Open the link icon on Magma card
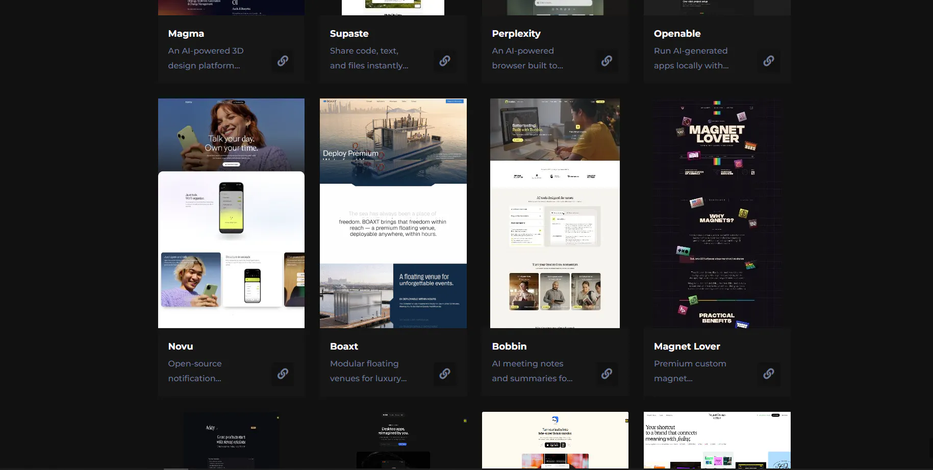Image resolution: width=933 pixels, height=470 pixels. click(283, 61)
